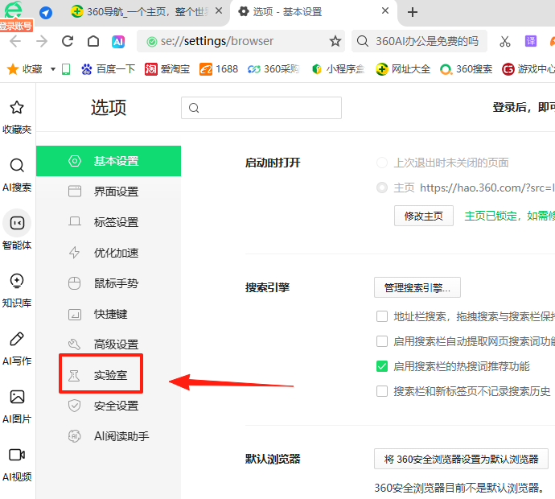Viewport: 555px width, 499px height.
Task: Open the 游戏中心 bookmark
Action: click(x=528, y=69)
